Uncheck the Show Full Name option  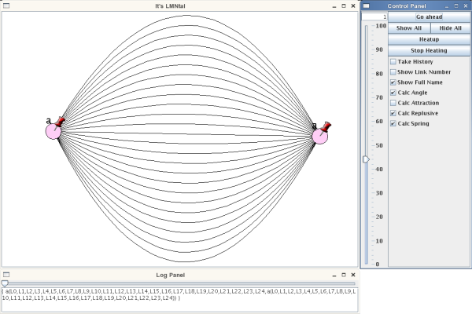(x=393, y=82)
